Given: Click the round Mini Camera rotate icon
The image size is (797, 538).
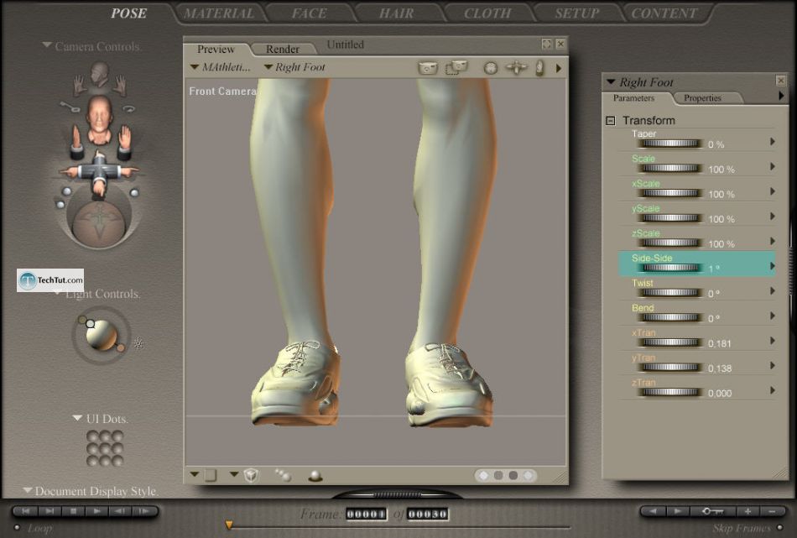Looking at the screenshot, I should pyautogui.click(x=491, y=68).
